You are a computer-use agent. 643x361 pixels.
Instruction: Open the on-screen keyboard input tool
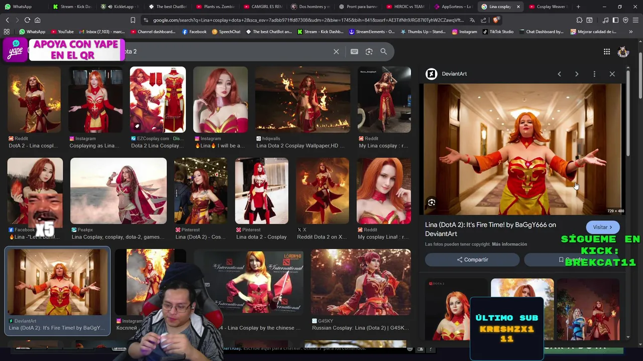tap(354, 52)
